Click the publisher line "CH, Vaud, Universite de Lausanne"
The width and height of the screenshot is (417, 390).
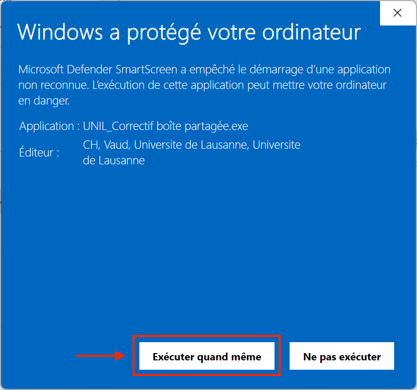[166, 145]
